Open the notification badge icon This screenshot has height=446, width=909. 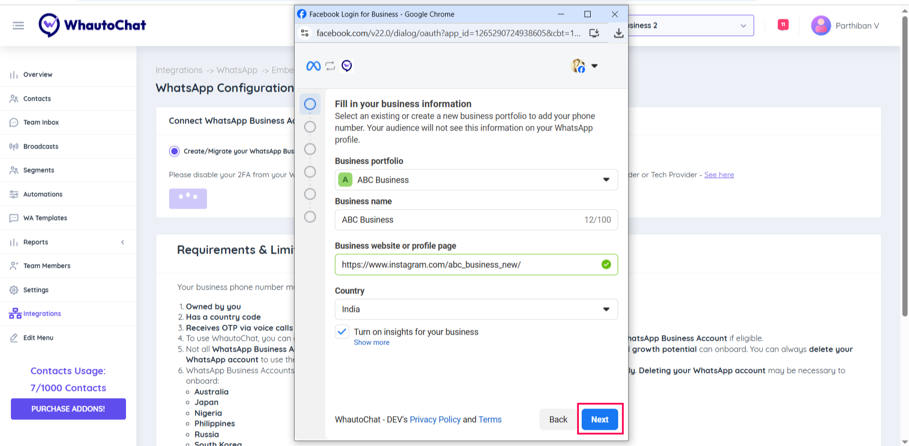point(783,25)
